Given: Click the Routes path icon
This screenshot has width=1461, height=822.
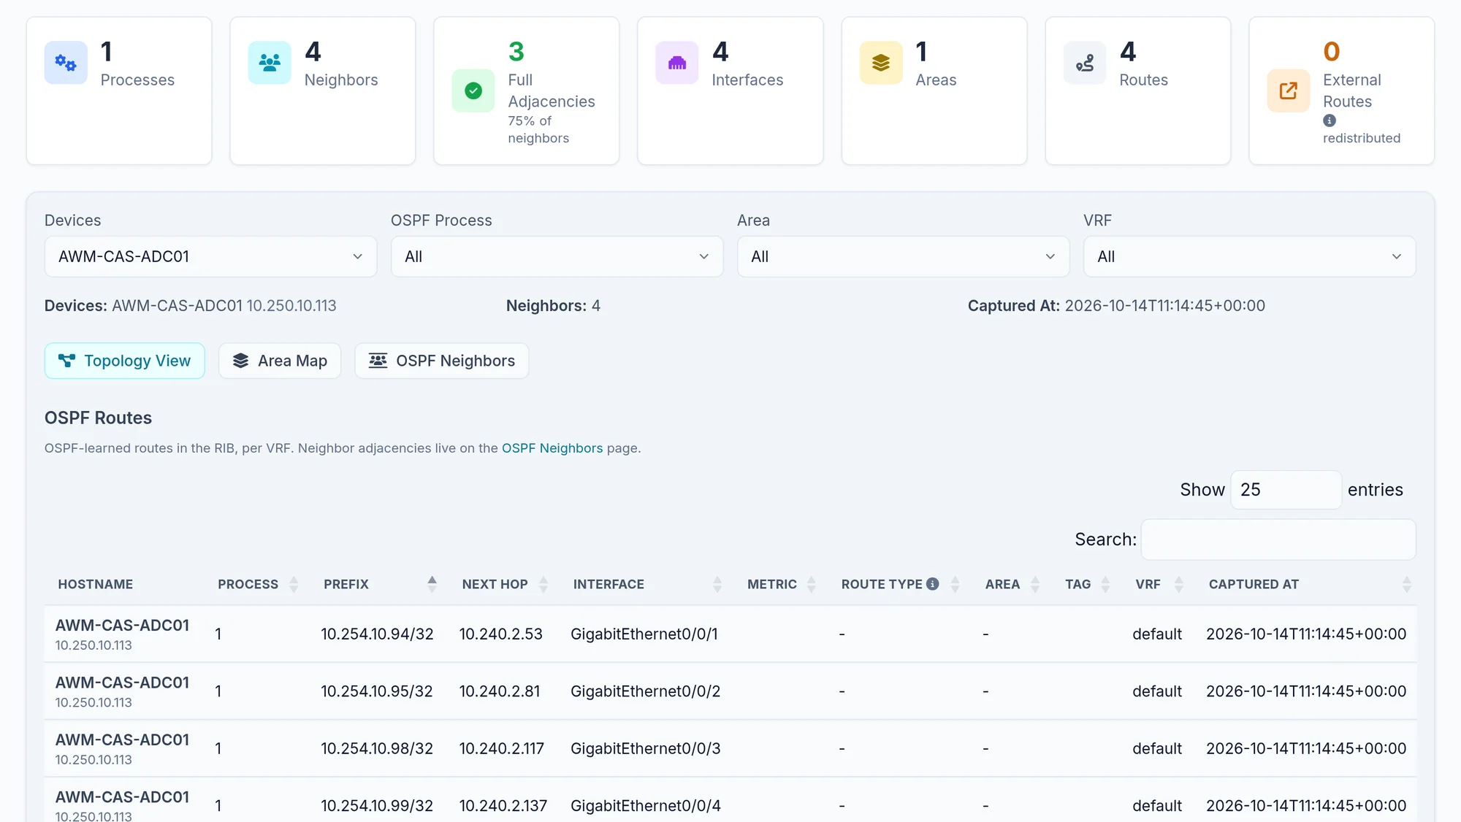Looking at the screenshot, I should (1085, 63).
